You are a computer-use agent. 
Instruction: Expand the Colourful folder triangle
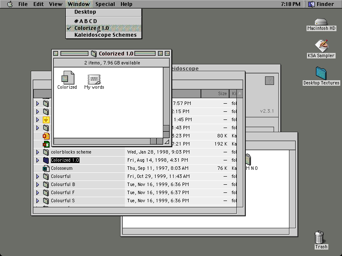(x=38, y=176)
